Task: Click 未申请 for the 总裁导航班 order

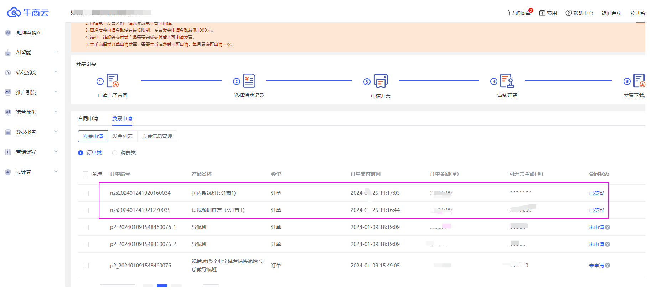Action: pos(596,266)
